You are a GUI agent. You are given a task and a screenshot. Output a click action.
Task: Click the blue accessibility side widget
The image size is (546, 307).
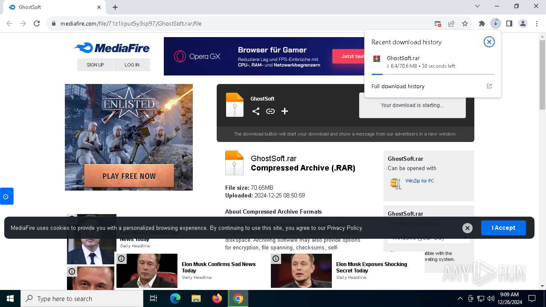click(x=6, y=196)
